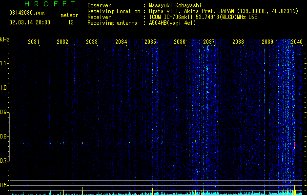Click the 2040 time marker
This screenshot has width=307, height=195.
297,42
